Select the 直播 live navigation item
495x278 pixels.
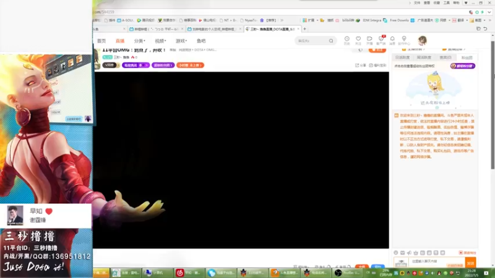tap(120, 41)
